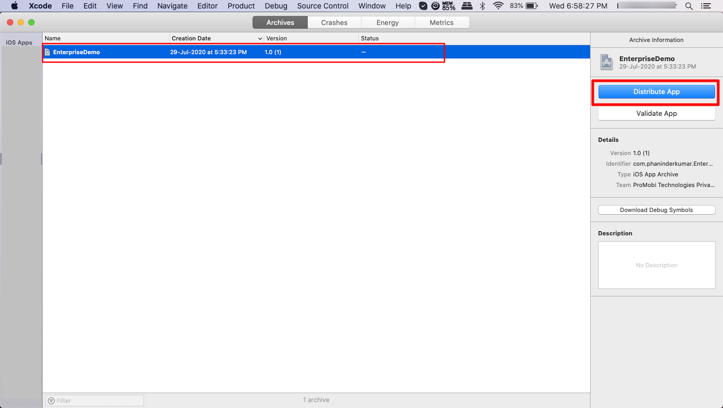Switch to the Energy tab
723x408 pixels.
388,22
